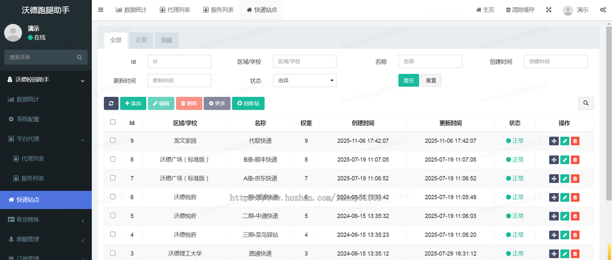The image size is (612, 260).
Task: Edit the 沃德理工大学 圆通快递 row
Action: 565,254
